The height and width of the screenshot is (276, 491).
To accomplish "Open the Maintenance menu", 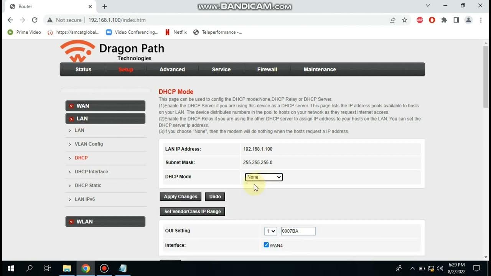I will 320,69.
